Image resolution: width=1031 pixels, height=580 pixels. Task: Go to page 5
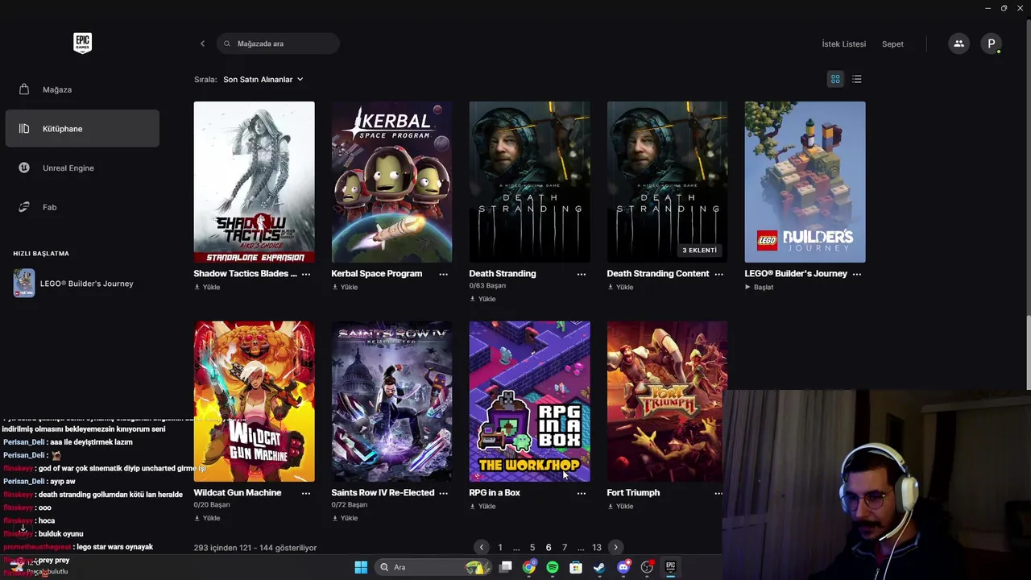[532, 548]
